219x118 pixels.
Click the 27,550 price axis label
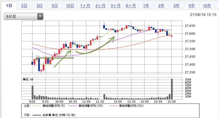point(190,41)
